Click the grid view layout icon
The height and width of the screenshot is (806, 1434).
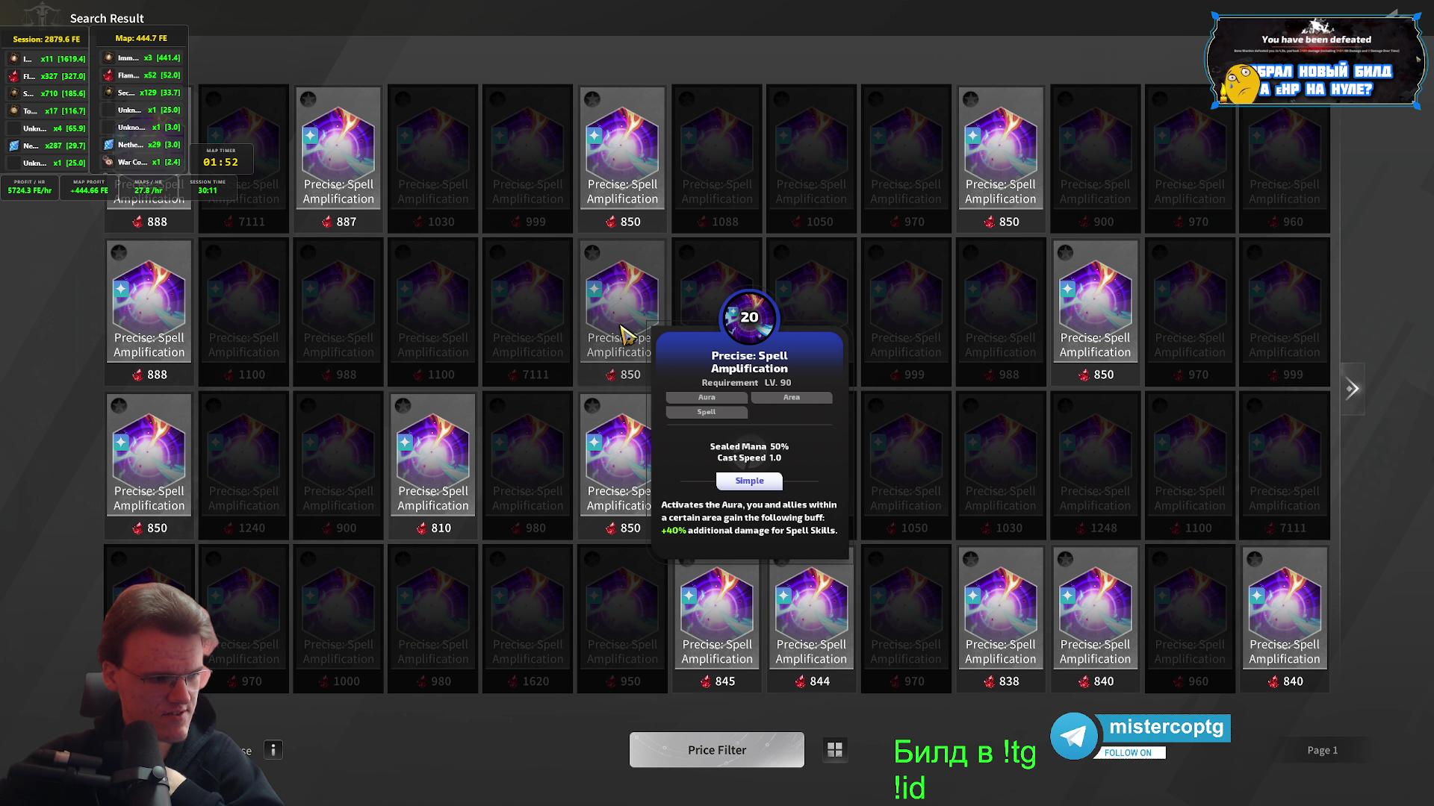pos(834,749)
